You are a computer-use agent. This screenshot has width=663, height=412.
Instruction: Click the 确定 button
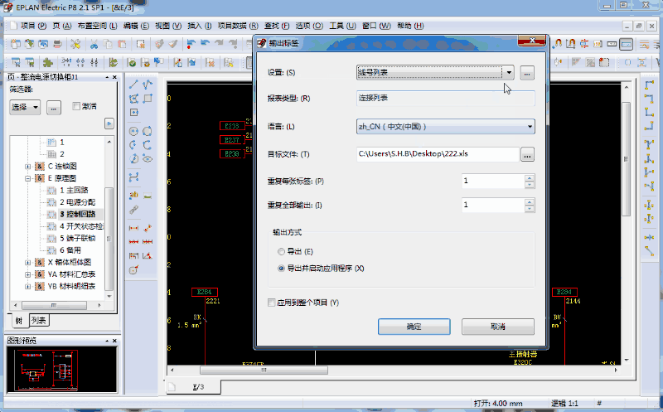[x=414, y=327]
